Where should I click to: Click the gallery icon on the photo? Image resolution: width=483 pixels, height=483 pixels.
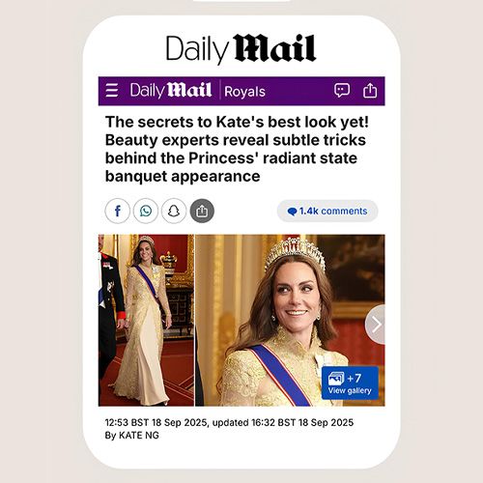[336, 379]
